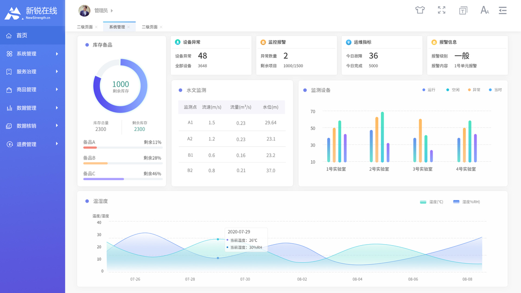This screenshot has height=293, width=521.
Task: Expand the 服务治理 submenu arrow
Action: click(x=57, y=71)
